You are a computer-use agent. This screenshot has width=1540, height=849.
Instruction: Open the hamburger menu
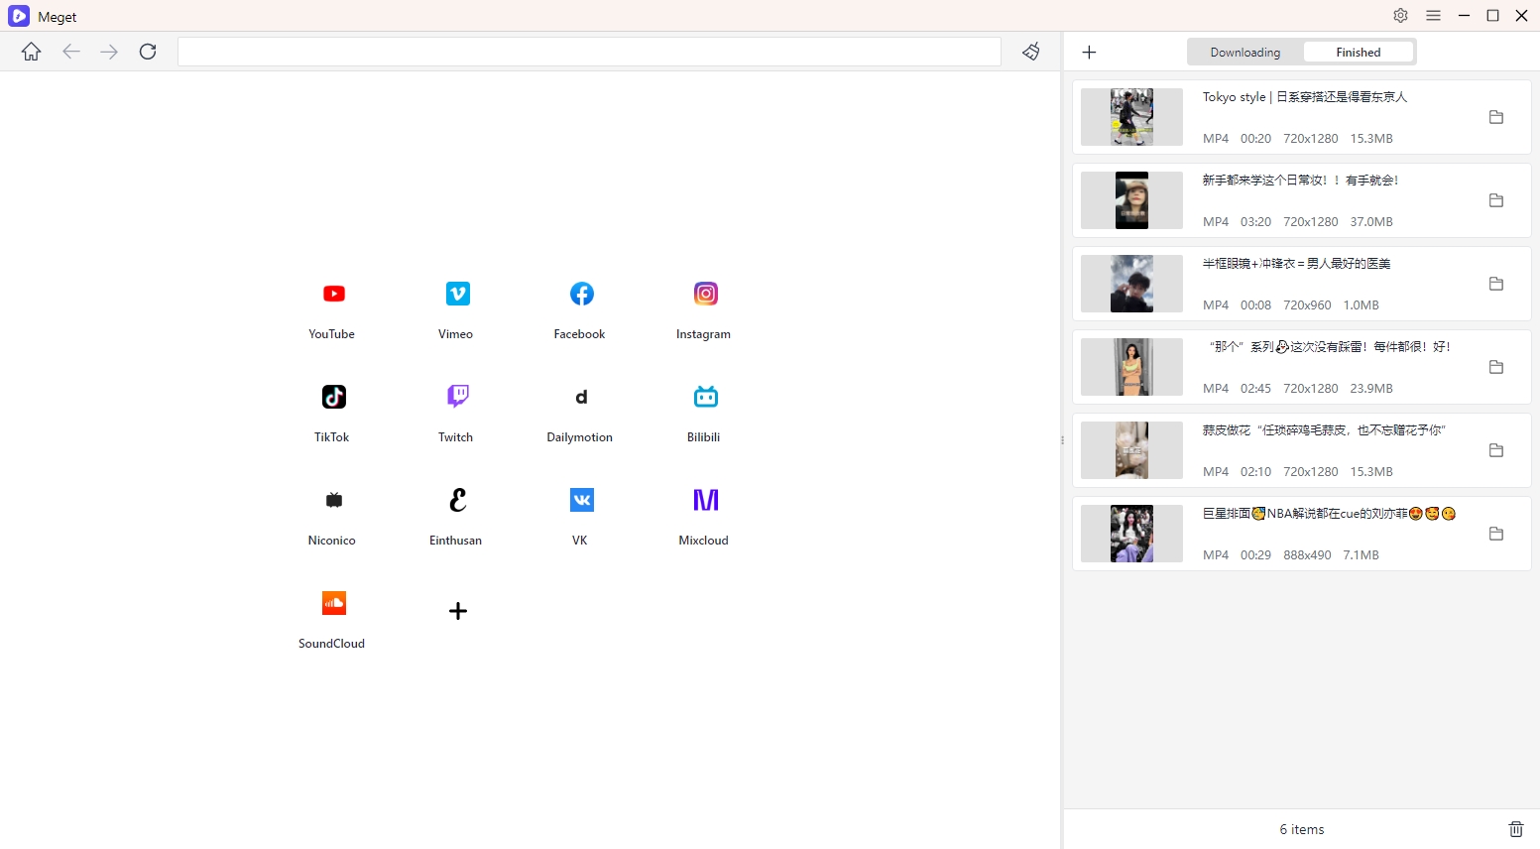pyautogui.click(x=1433, y=16)
